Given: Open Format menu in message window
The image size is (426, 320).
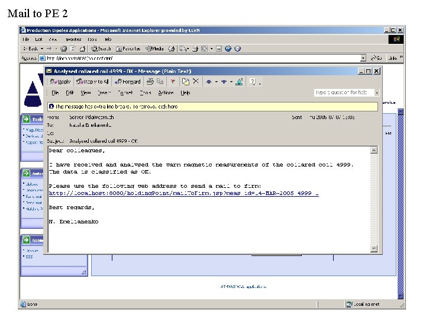Looking at the screenshot, I should pyautogui.click(x=125, y=93).
